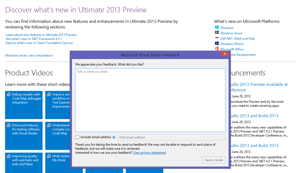The image size is (300, 173).
Task: Open 'Improve unit workflow' Test Explorer video tile
Action: pos(58,105)
